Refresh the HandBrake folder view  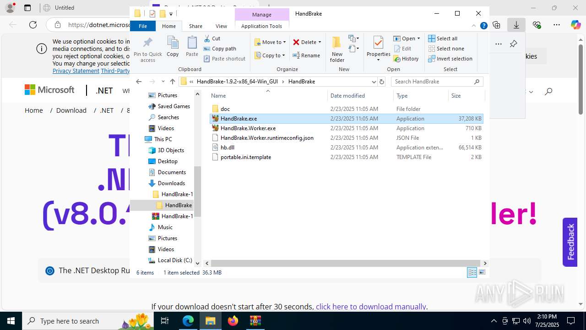(381, 82)
